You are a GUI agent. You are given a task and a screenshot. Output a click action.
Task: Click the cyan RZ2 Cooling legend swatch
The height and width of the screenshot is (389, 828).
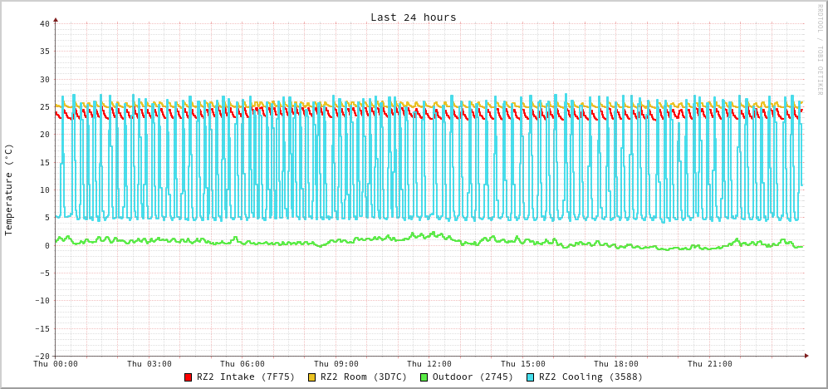531,377
